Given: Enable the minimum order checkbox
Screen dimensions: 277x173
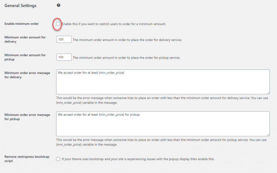Looking at the screenshot, I should (58, 24).
